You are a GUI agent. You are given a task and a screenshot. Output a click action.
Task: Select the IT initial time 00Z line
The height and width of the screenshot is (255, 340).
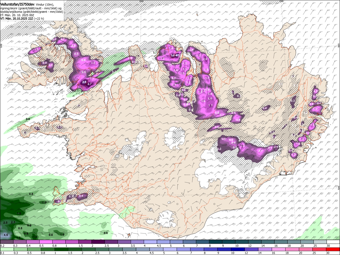pyautogui.click(x=17, y=15)
